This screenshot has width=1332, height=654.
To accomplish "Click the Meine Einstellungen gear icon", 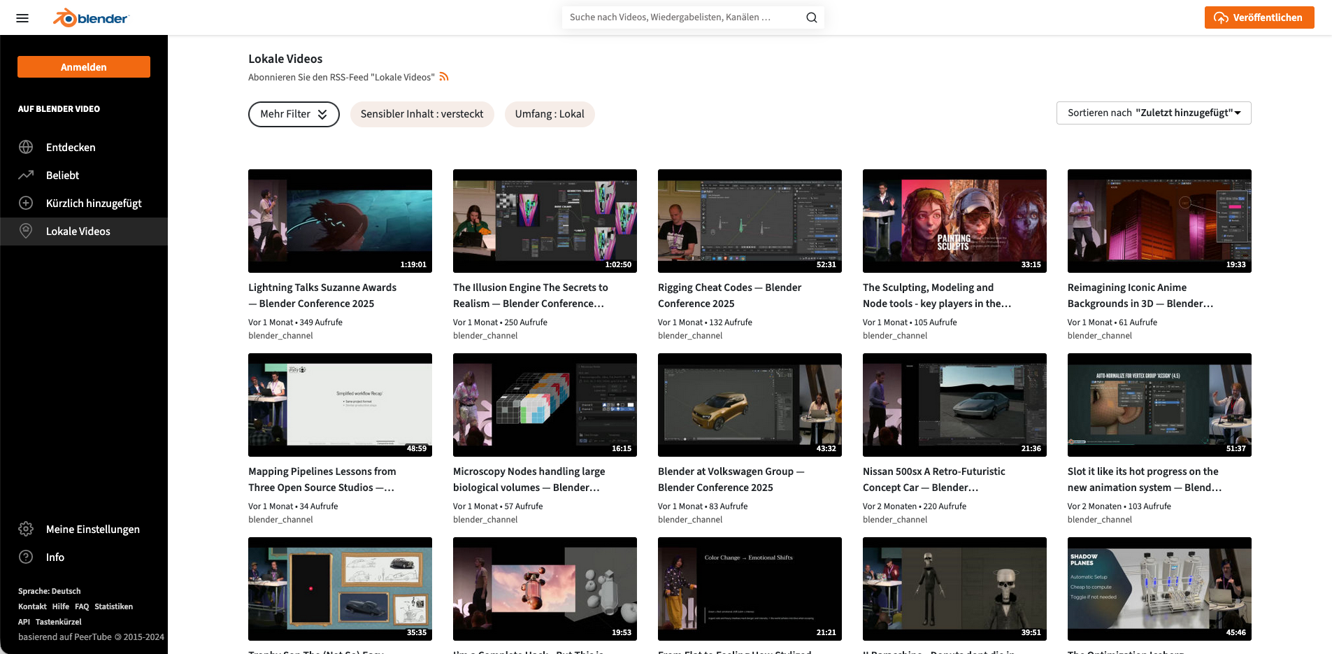I will 26,529.
